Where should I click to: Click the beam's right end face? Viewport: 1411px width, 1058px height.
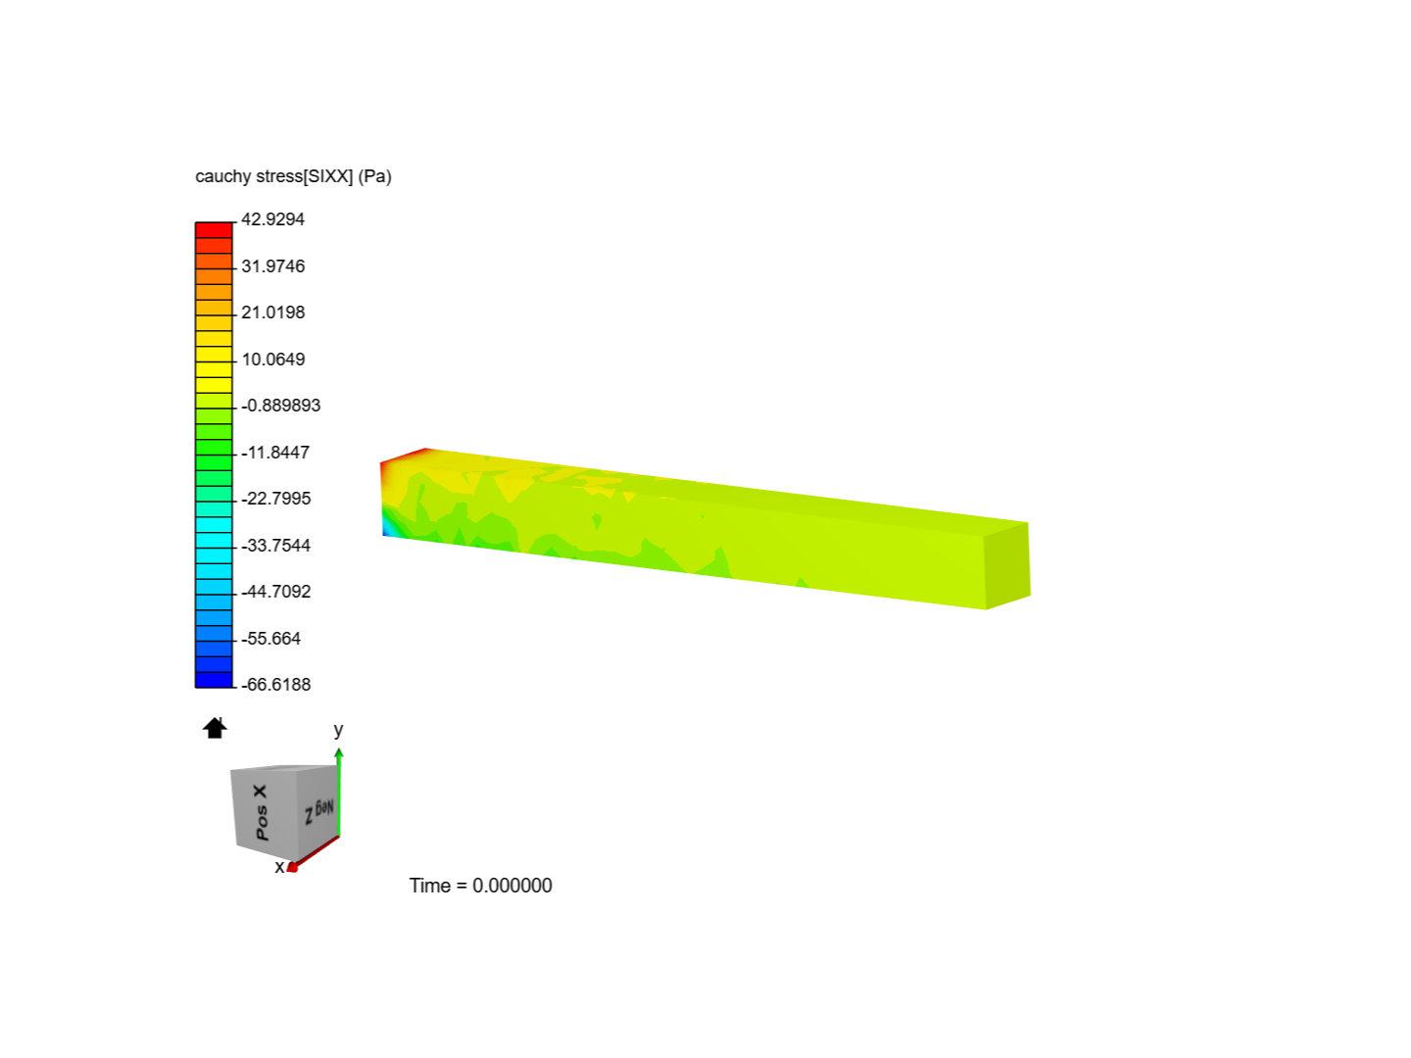[1007, 565]
